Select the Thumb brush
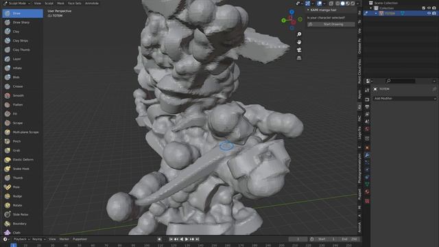This screenshot has width=439, height=247. point(23,178)
